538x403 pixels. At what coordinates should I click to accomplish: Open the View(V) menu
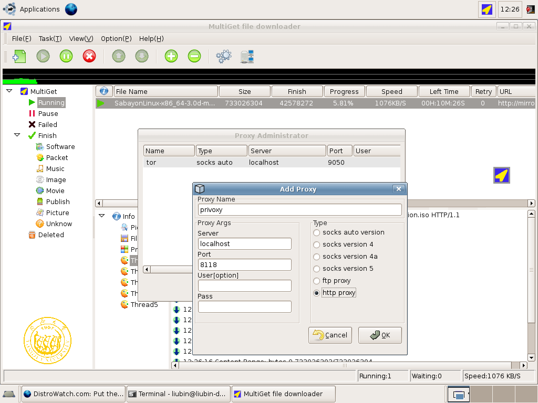[x=81, y=38]
